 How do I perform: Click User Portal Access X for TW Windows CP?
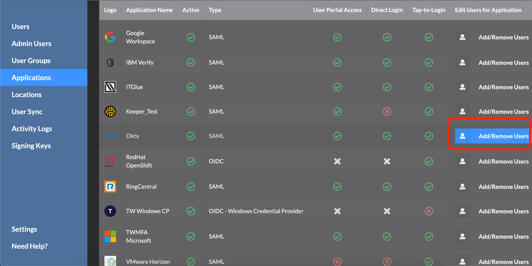point(337,211)
